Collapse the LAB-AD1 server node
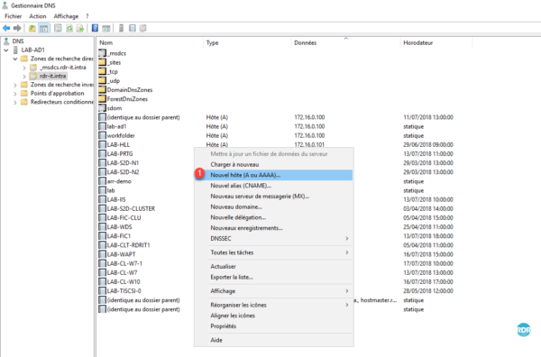541x357 pixels. (6, 50)
